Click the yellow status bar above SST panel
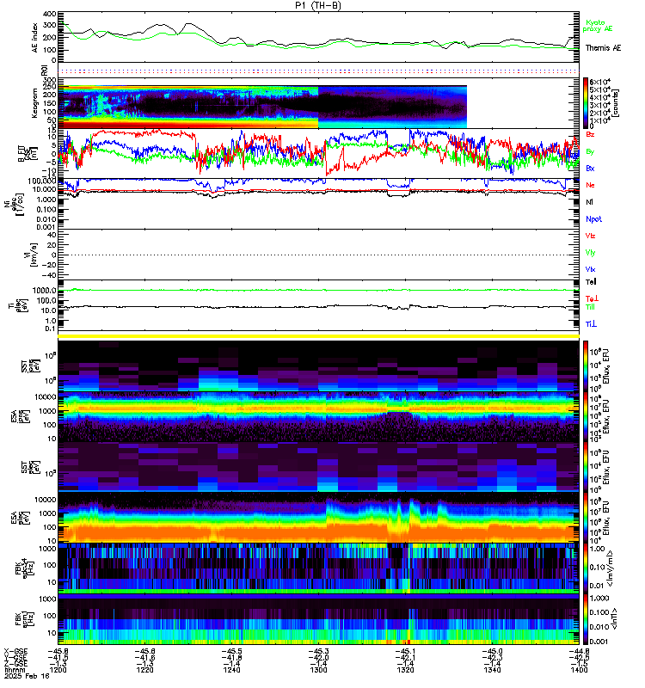The width and height of the screenshot is (645, 688). point(318,336)
